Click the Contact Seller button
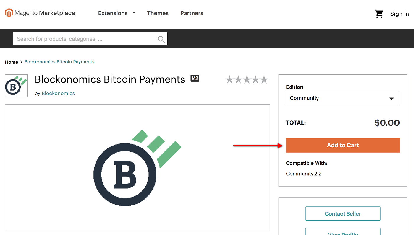The width and height of the screenshot is (414, 235). 343,213
